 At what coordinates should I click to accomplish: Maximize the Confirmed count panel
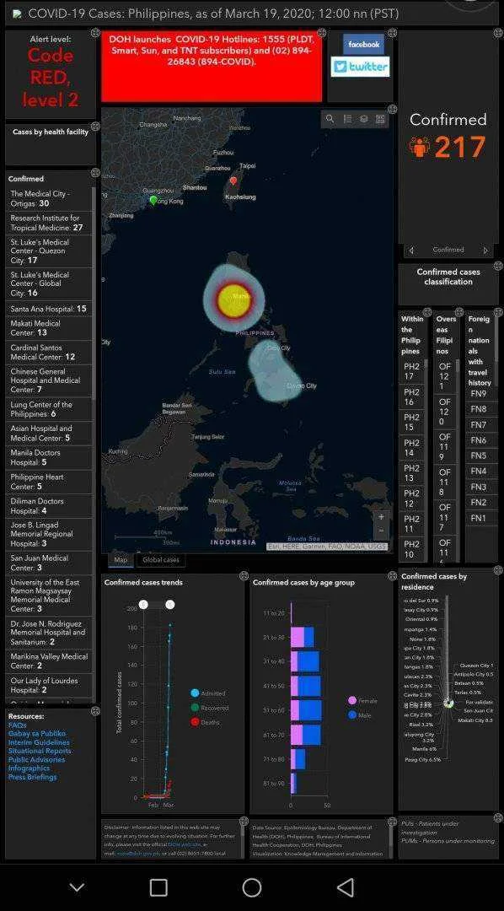(x=498, y=34)
